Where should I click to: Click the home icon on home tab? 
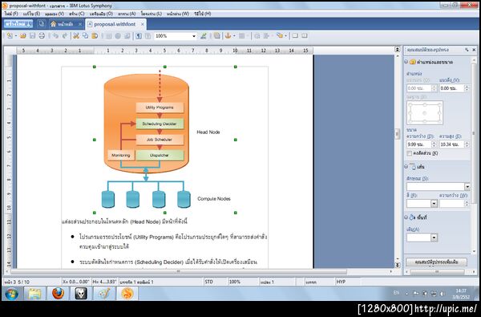click(54, 24)
